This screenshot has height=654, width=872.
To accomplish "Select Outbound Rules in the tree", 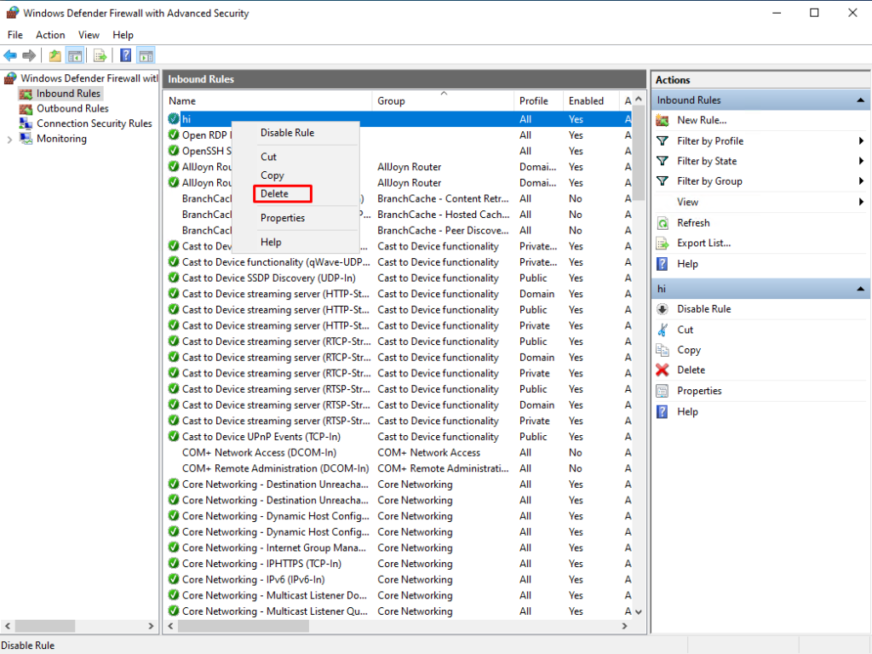I will click(x=72, y=108).
